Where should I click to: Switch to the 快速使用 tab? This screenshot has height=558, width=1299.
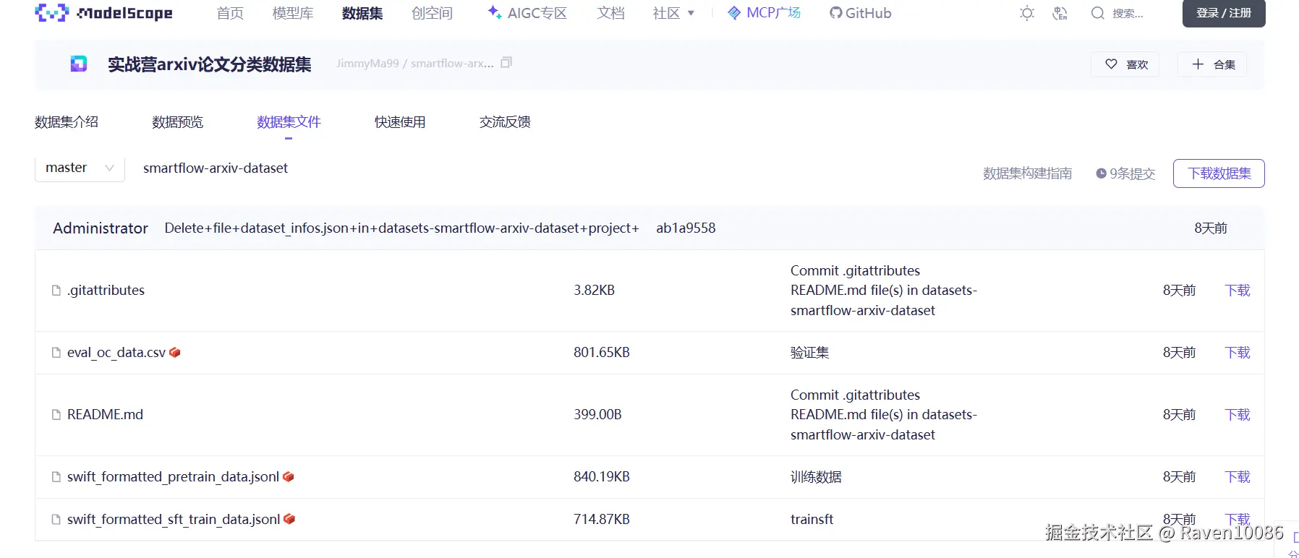(400, 122)
